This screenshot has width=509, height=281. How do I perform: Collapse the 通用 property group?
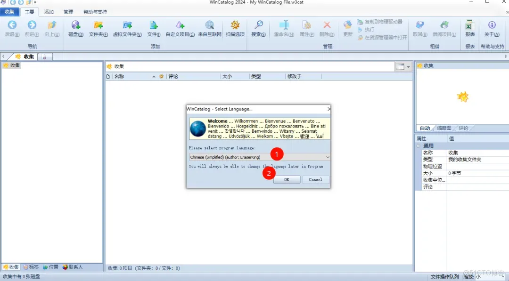tap(419, 146)
